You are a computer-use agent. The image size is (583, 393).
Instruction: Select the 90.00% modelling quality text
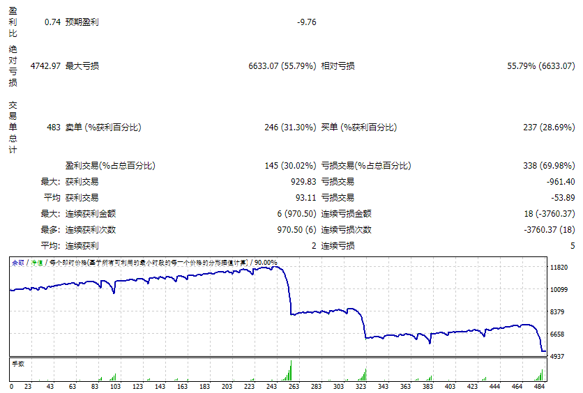click(x=266, y=263)
